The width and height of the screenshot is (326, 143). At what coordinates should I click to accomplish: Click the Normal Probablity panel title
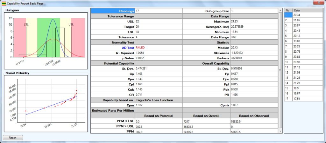[x=17, y=73]
